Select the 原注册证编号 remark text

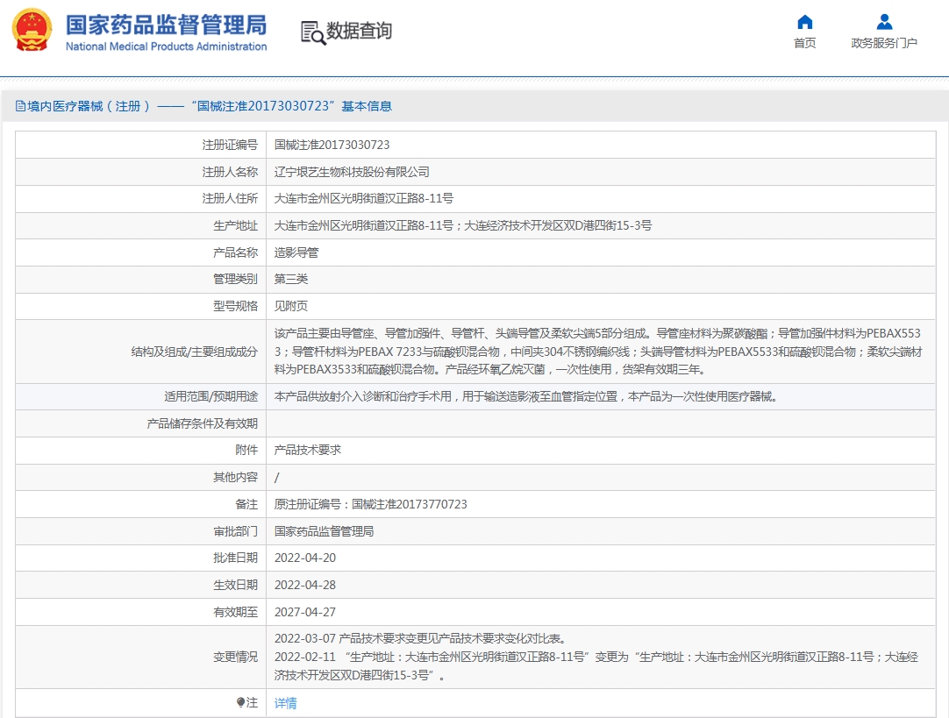pyautogui.click(x=370, y=504)
